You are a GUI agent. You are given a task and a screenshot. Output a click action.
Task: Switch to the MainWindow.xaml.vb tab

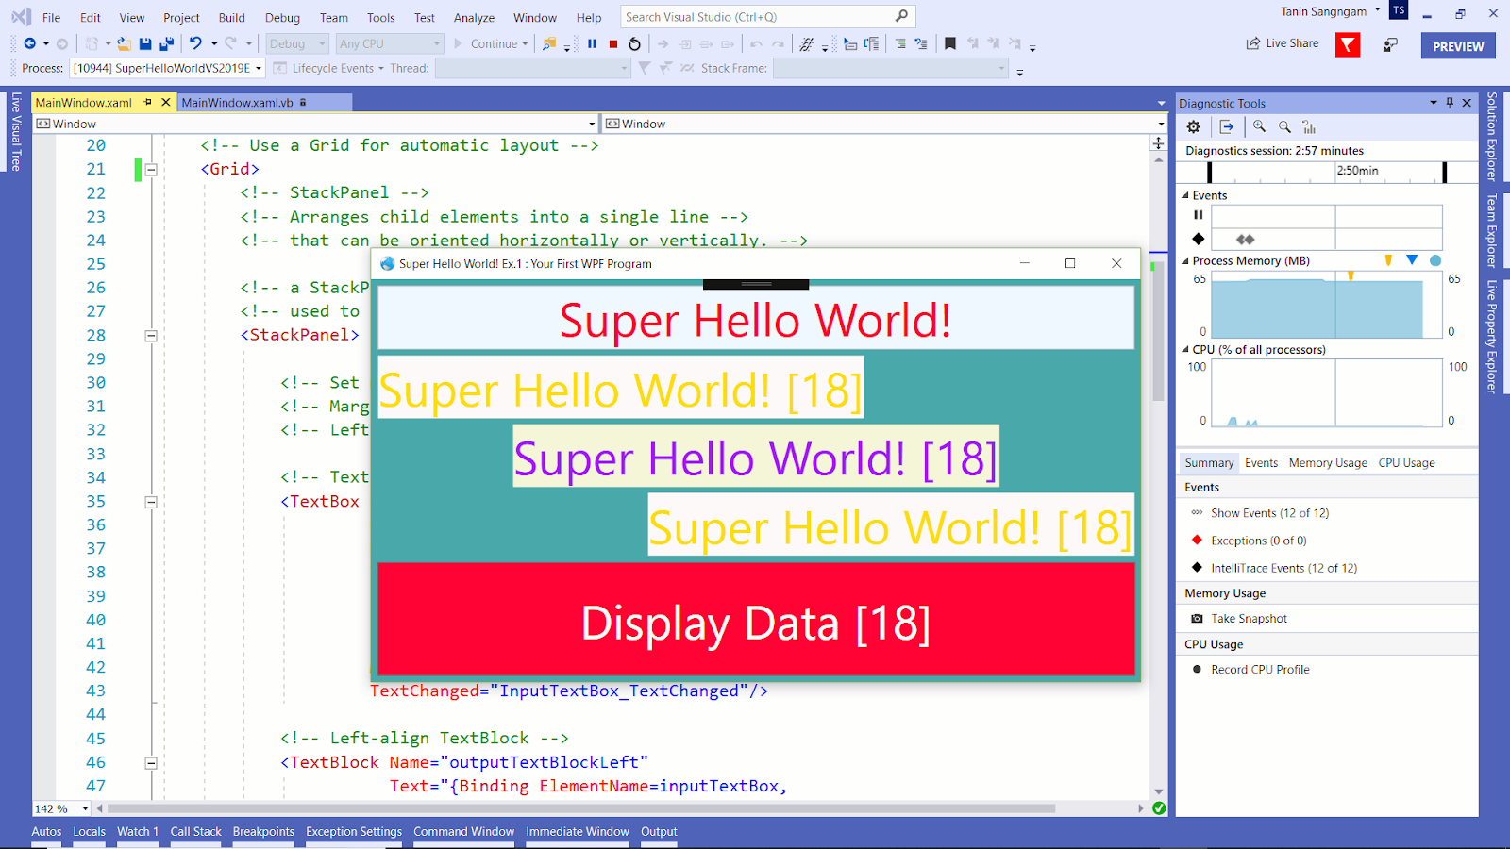pyautogui.click(x=238, y=102)
